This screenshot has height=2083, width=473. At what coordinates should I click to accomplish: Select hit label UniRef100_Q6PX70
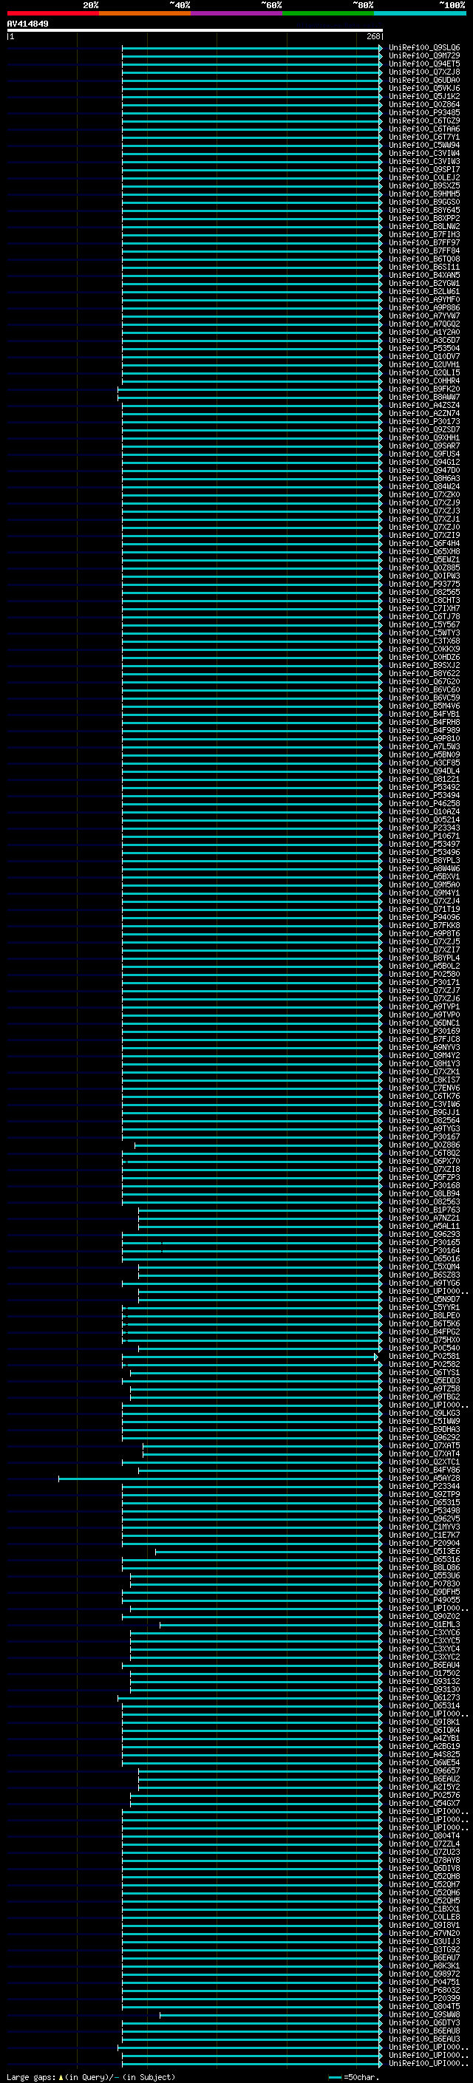(x=424, y=1161)
